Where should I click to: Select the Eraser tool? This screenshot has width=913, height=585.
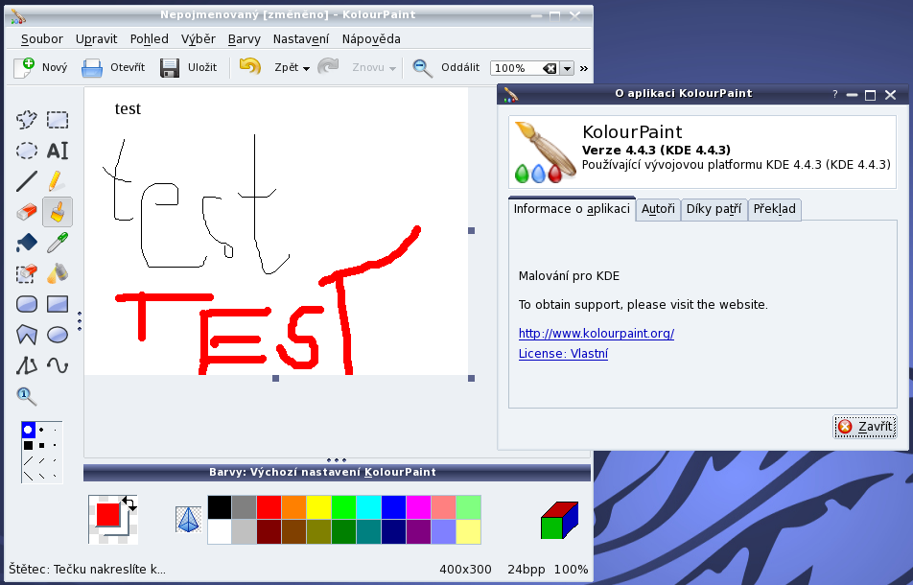point(26,212)
